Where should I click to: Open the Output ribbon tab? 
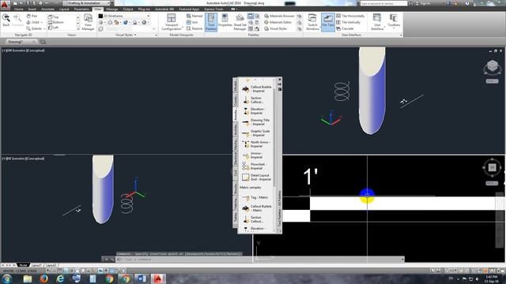pos(128,9)
